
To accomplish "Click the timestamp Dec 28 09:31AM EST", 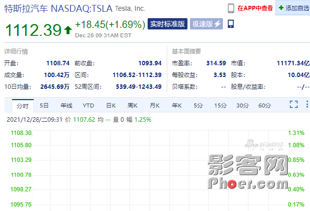I will [103, 35].
